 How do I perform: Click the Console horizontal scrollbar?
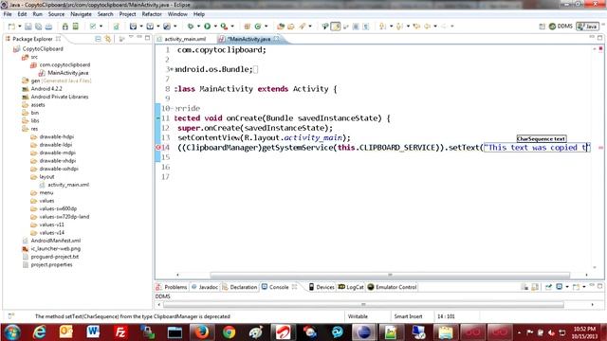point(363,305)
